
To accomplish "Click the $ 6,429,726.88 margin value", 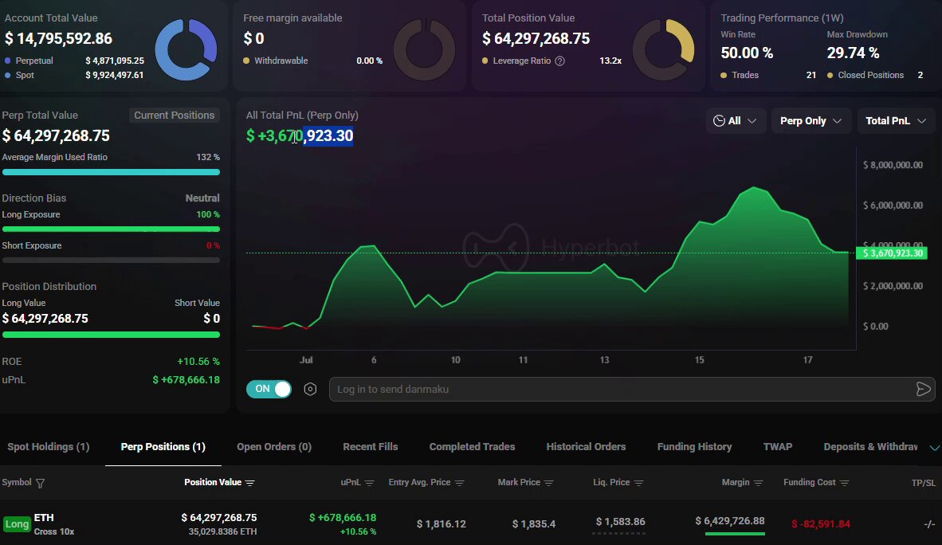I will click(730, 521).
